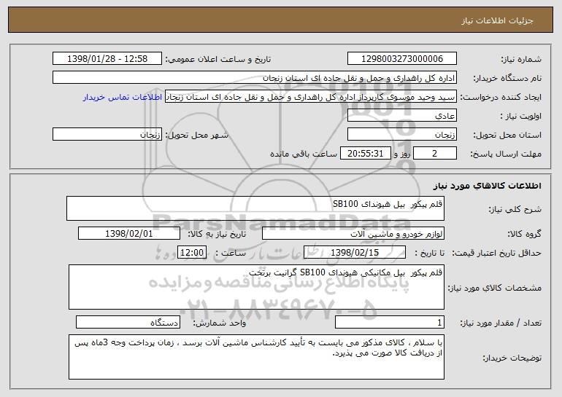Select the time field showing 12:00

coord(192,253)
